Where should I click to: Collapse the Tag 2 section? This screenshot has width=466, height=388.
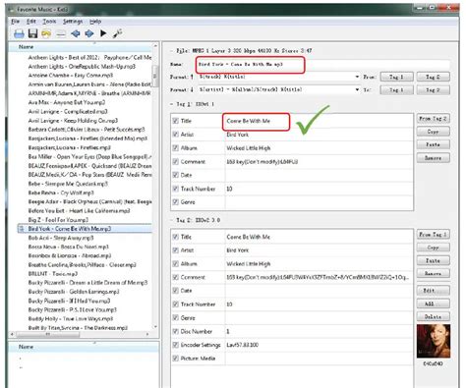click(172, 220)
